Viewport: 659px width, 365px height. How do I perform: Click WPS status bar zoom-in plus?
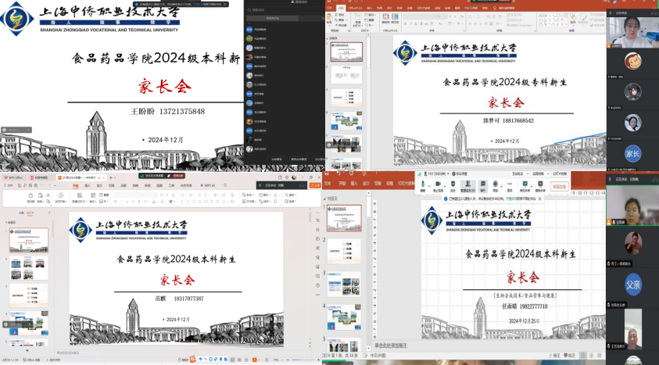coord(317,360)
